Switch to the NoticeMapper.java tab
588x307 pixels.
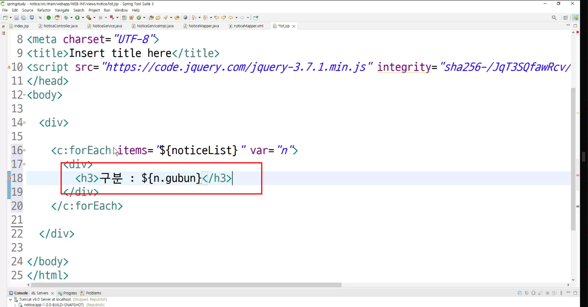(201, 26)
